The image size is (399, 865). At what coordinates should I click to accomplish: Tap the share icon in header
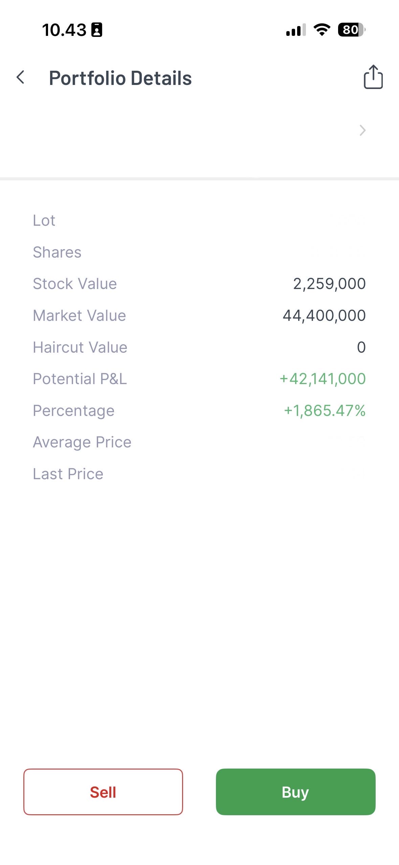tap(373, 77)
